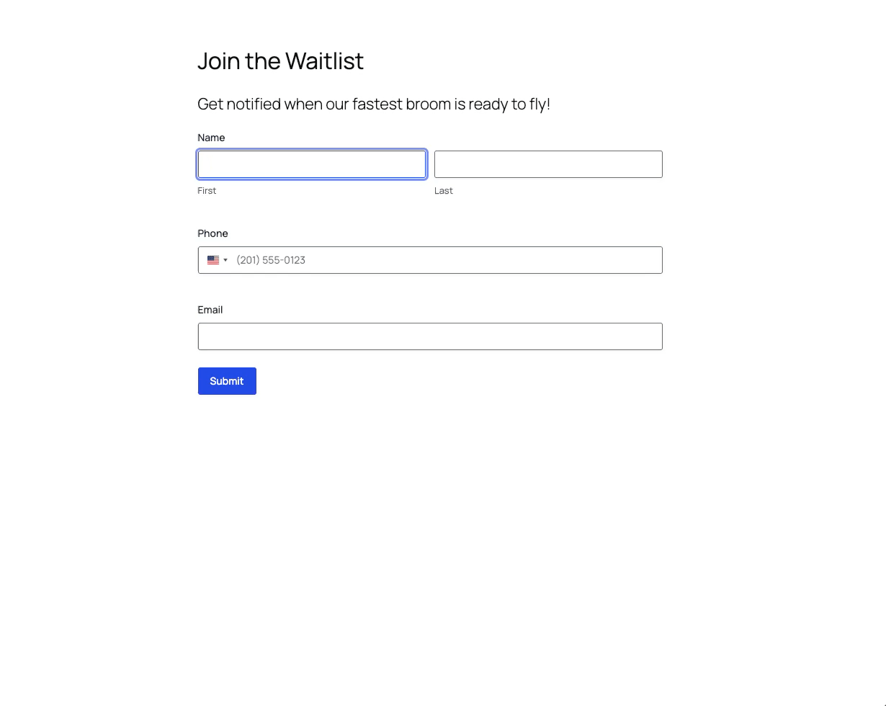Click the 'Join the Waitlist' heading

280,61
